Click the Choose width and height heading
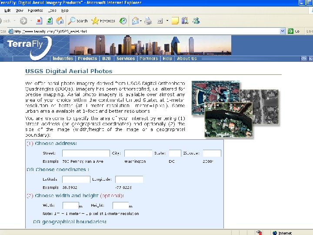 [75, 195]
